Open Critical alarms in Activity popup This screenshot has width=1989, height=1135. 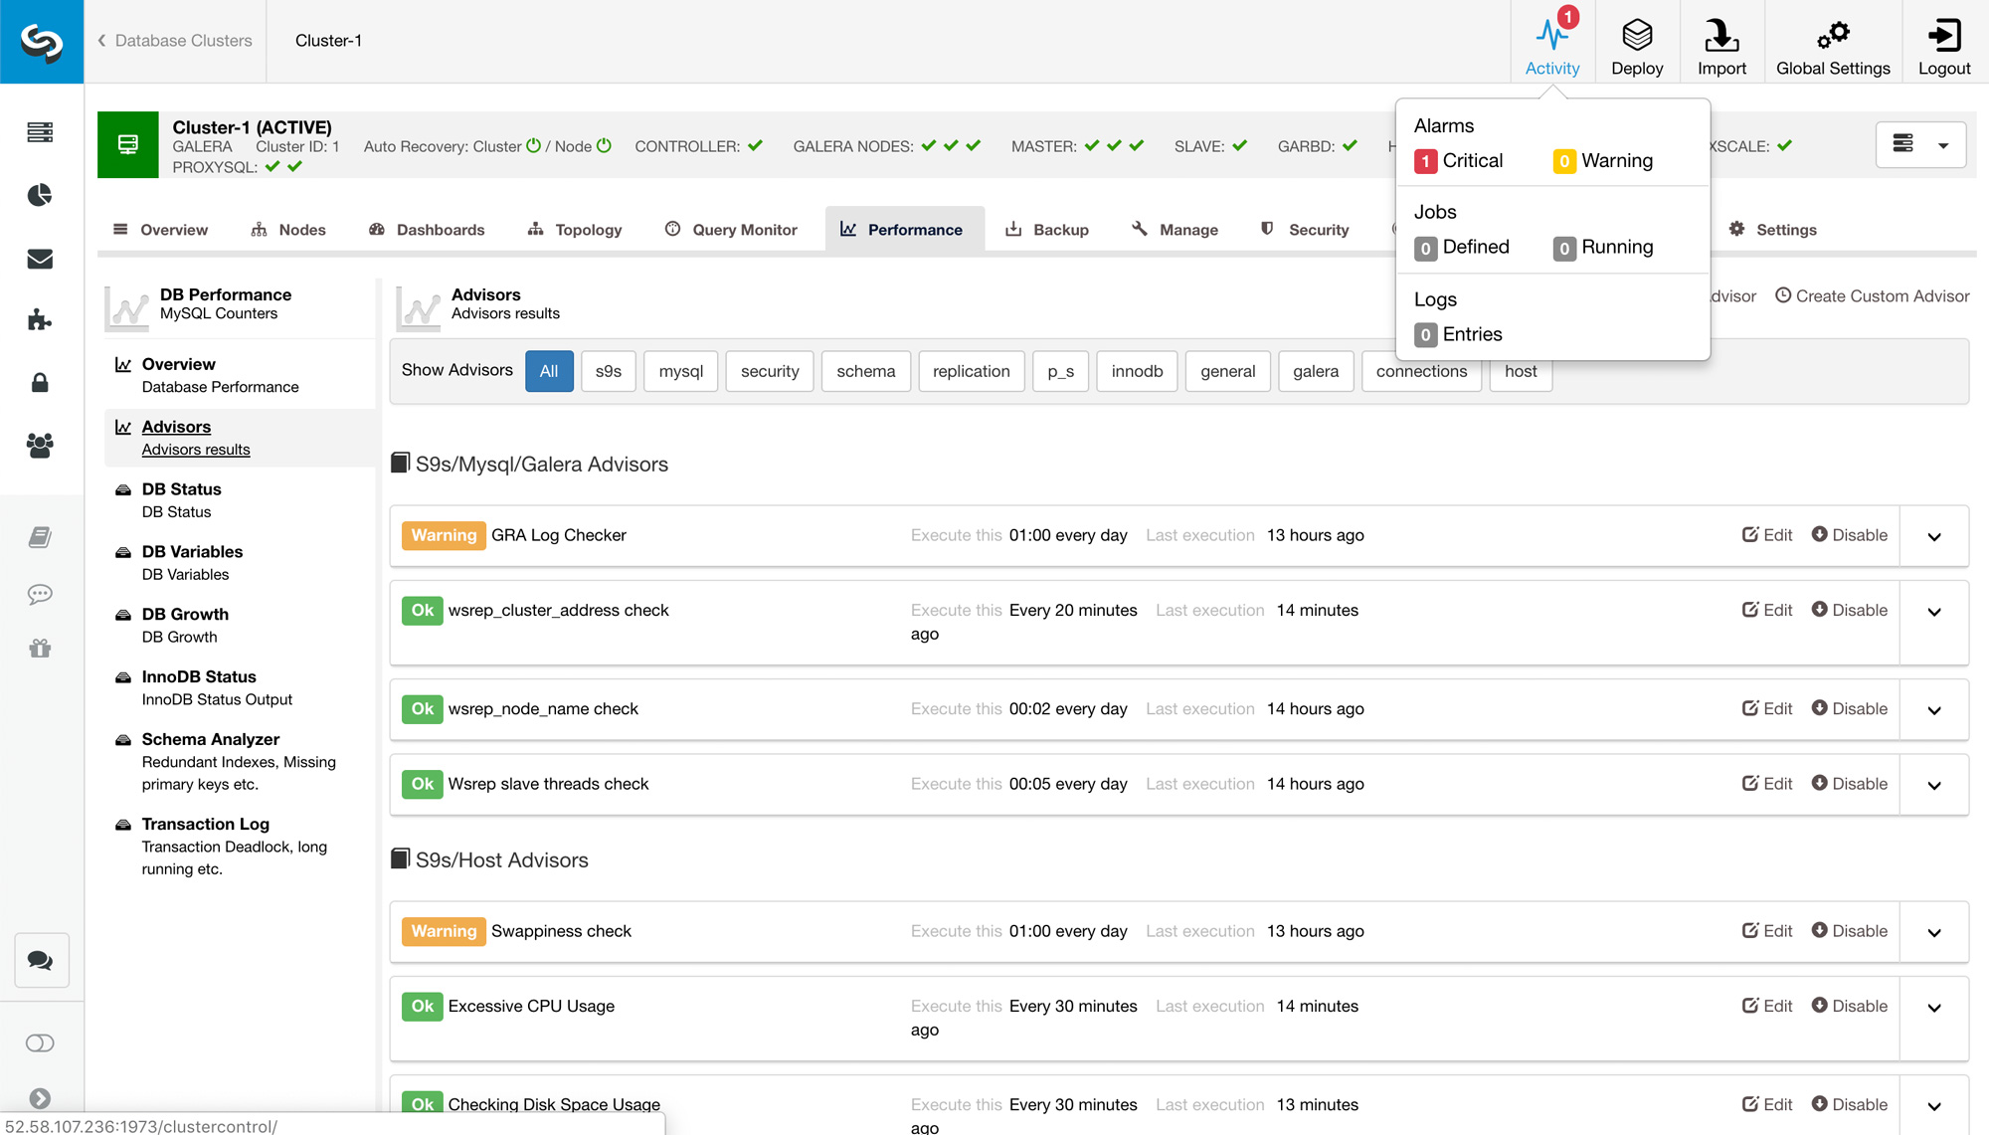click(1458, 161)
